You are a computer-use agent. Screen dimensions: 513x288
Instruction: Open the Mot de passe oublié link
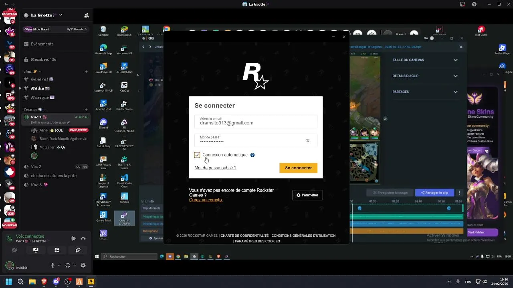point(215,168)
